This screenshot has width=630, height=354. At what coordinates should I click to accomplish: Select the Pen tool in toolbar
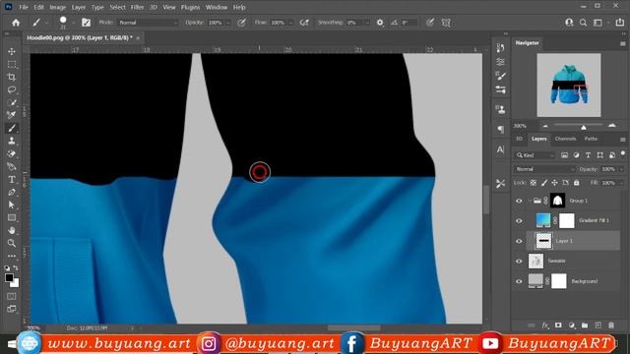coord(11,193)
